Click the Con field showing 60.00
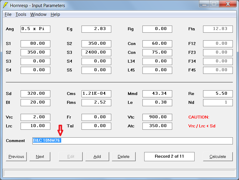The image size is (239, 180). pos(157,44)
